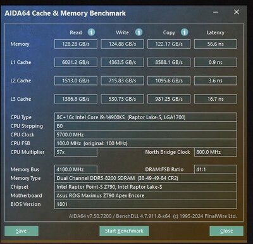This screenshot has height=244, width=253.
Task: Start the benchmark run
Action: pyautogui.click(x=124, y=231)
